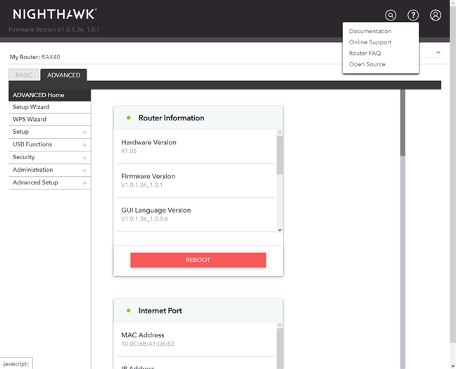
Task: Expand Advanced Setup plus icon
Action: (x=84, y=183)
